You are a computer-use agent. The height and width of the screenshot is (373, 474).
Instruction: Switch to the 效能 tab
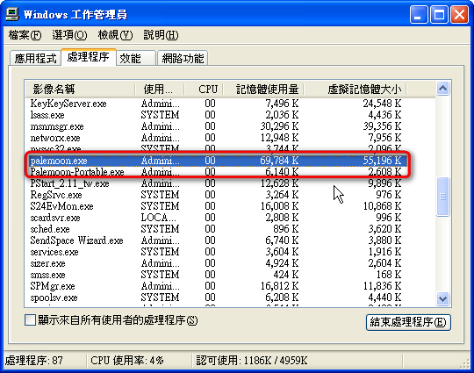coord(136,58)
